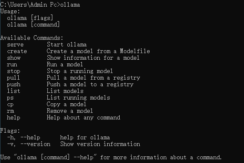Click 'Create a model from a Modelfile' description
Screen dimensions: 244x163
[x=99, y=51]
